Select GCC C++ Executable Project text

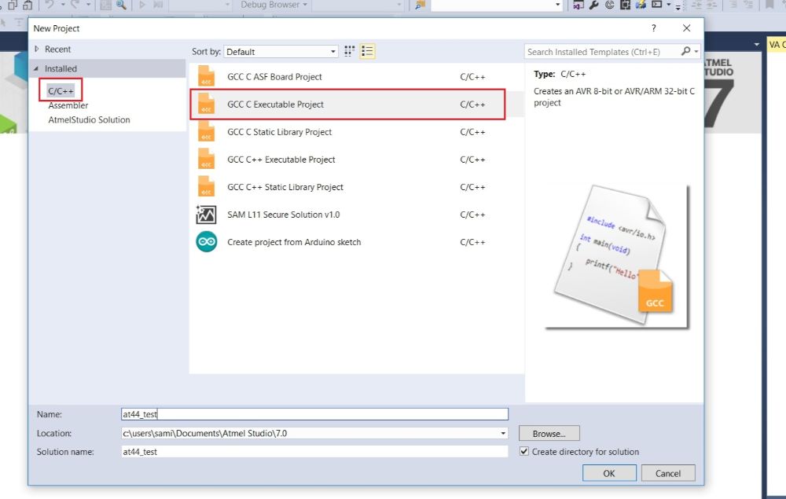click(x=281, y=160)
